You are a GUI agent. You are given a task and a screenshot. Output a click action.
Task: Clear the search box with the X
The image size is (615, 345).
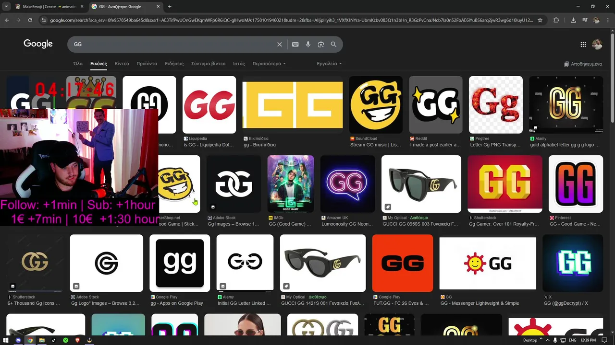pyautogui.click(x=280, y=44)
